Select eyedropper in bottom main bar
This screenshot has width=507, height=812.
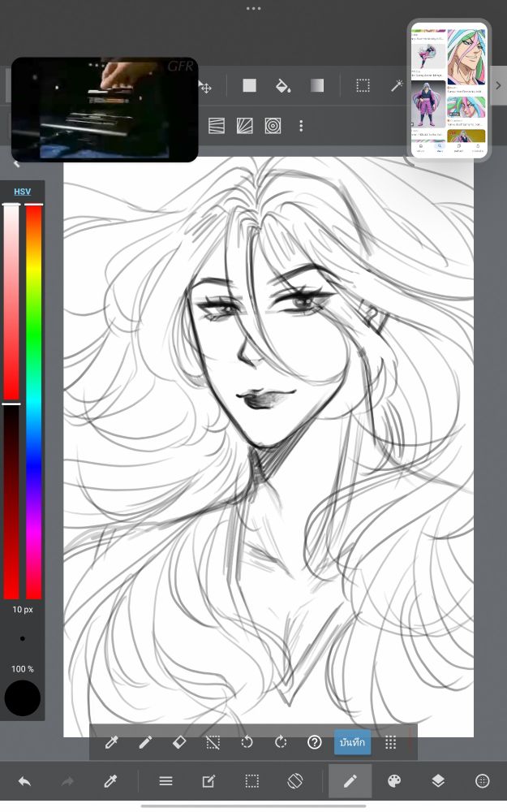point(110,781)
